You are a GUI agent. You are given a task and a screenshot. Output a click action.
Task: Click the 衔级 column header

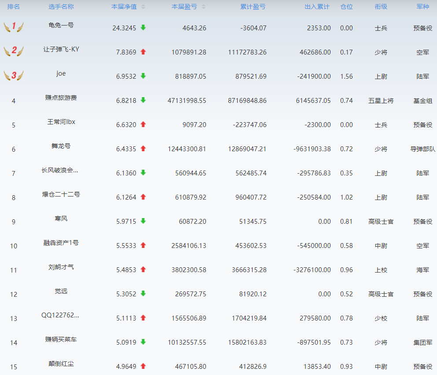[x=381, y=7]
